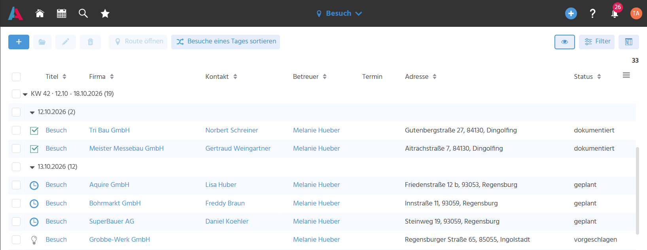Screen dimensions: 647x250
Task: Open contact Lisa Huber
Action: tap(221, 185)
